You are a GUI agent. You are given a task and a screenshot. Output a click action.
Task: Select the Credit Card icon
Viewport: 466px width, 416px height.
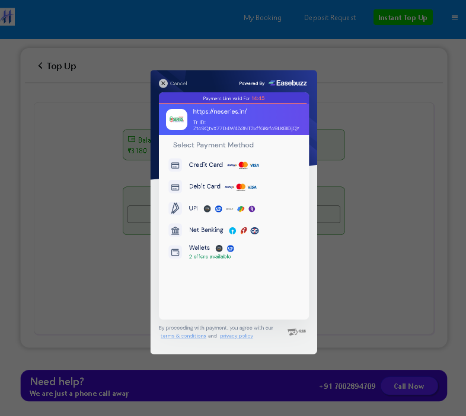(175, 165)
